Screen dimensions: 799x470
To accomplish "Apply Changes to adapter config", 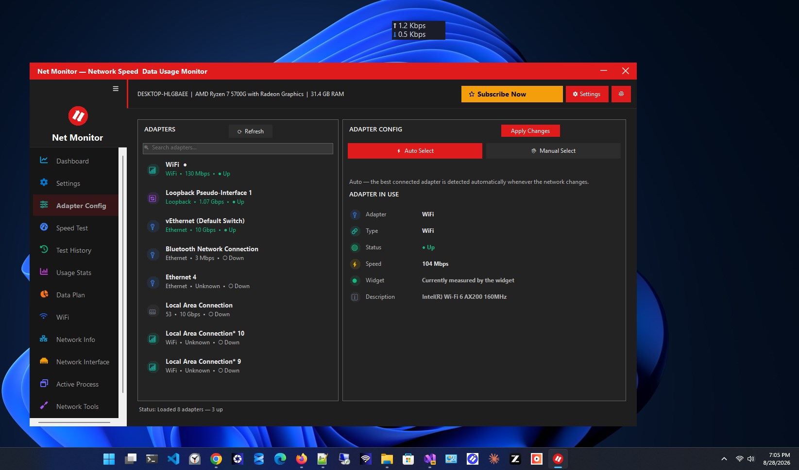I will click(x=530, y=131).
